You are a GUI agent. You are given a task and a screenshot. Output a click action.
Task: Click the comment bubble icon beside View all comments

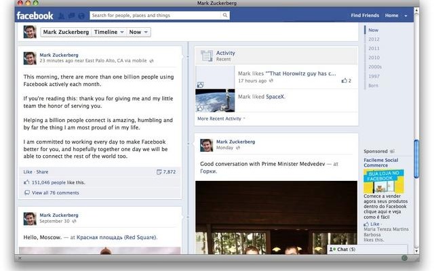[x=27, y=192]
